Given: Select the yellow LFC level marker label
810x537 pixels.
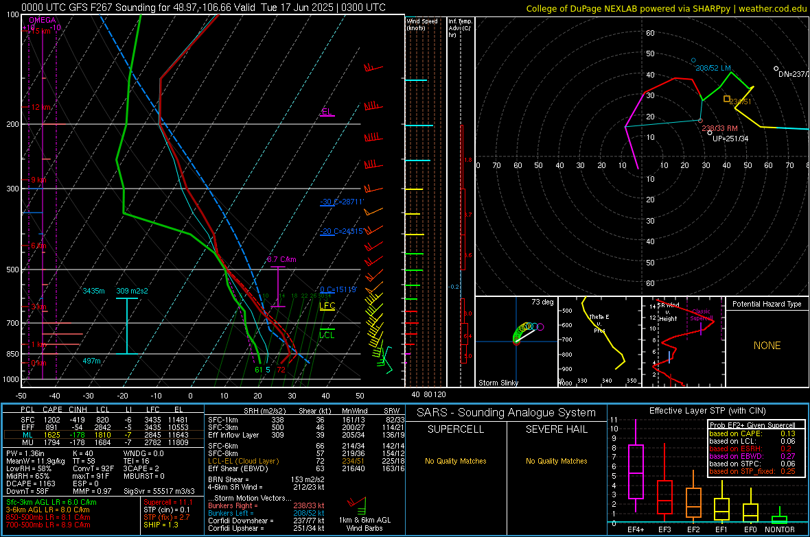Looking at the screenshot, I should (x=327, y=306).
